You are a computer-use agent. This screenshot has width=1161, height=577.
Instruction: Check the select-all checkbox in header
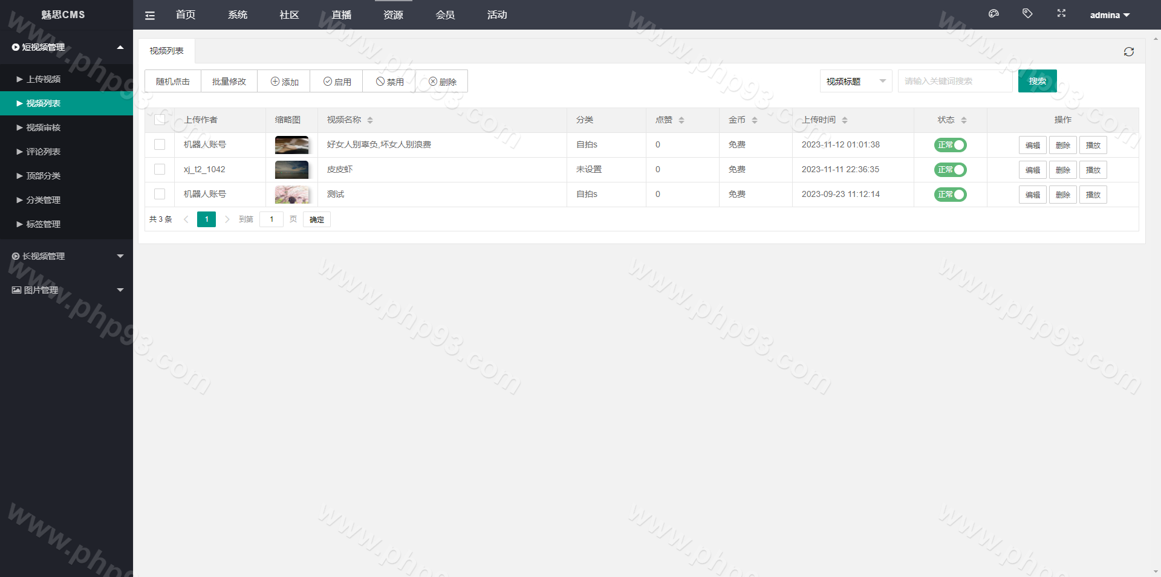160,120
